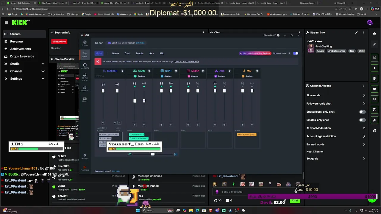The height and width of the screenshot is (214, 381).
Task: Click Streamer mode info icon
Action: point(289,53)
